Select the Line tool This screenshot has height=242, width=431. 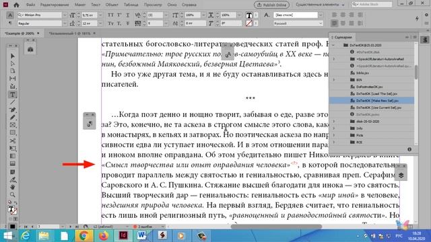click(13, 102)
